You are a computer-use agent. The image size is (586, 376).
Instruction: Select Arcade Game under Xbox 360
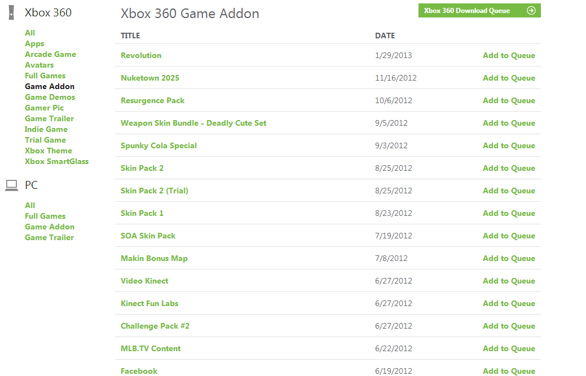point(50,54)
